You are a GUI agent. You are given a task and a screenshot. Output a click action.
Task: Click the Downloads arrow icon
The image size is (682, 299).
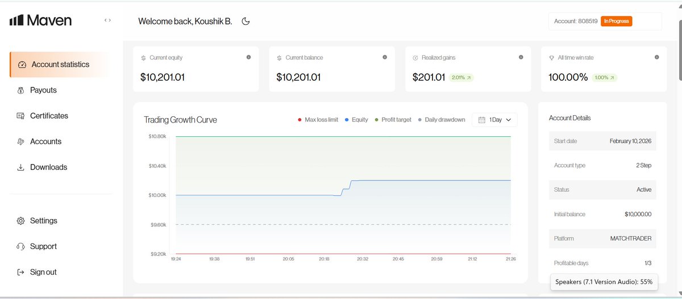pos(21,167)
